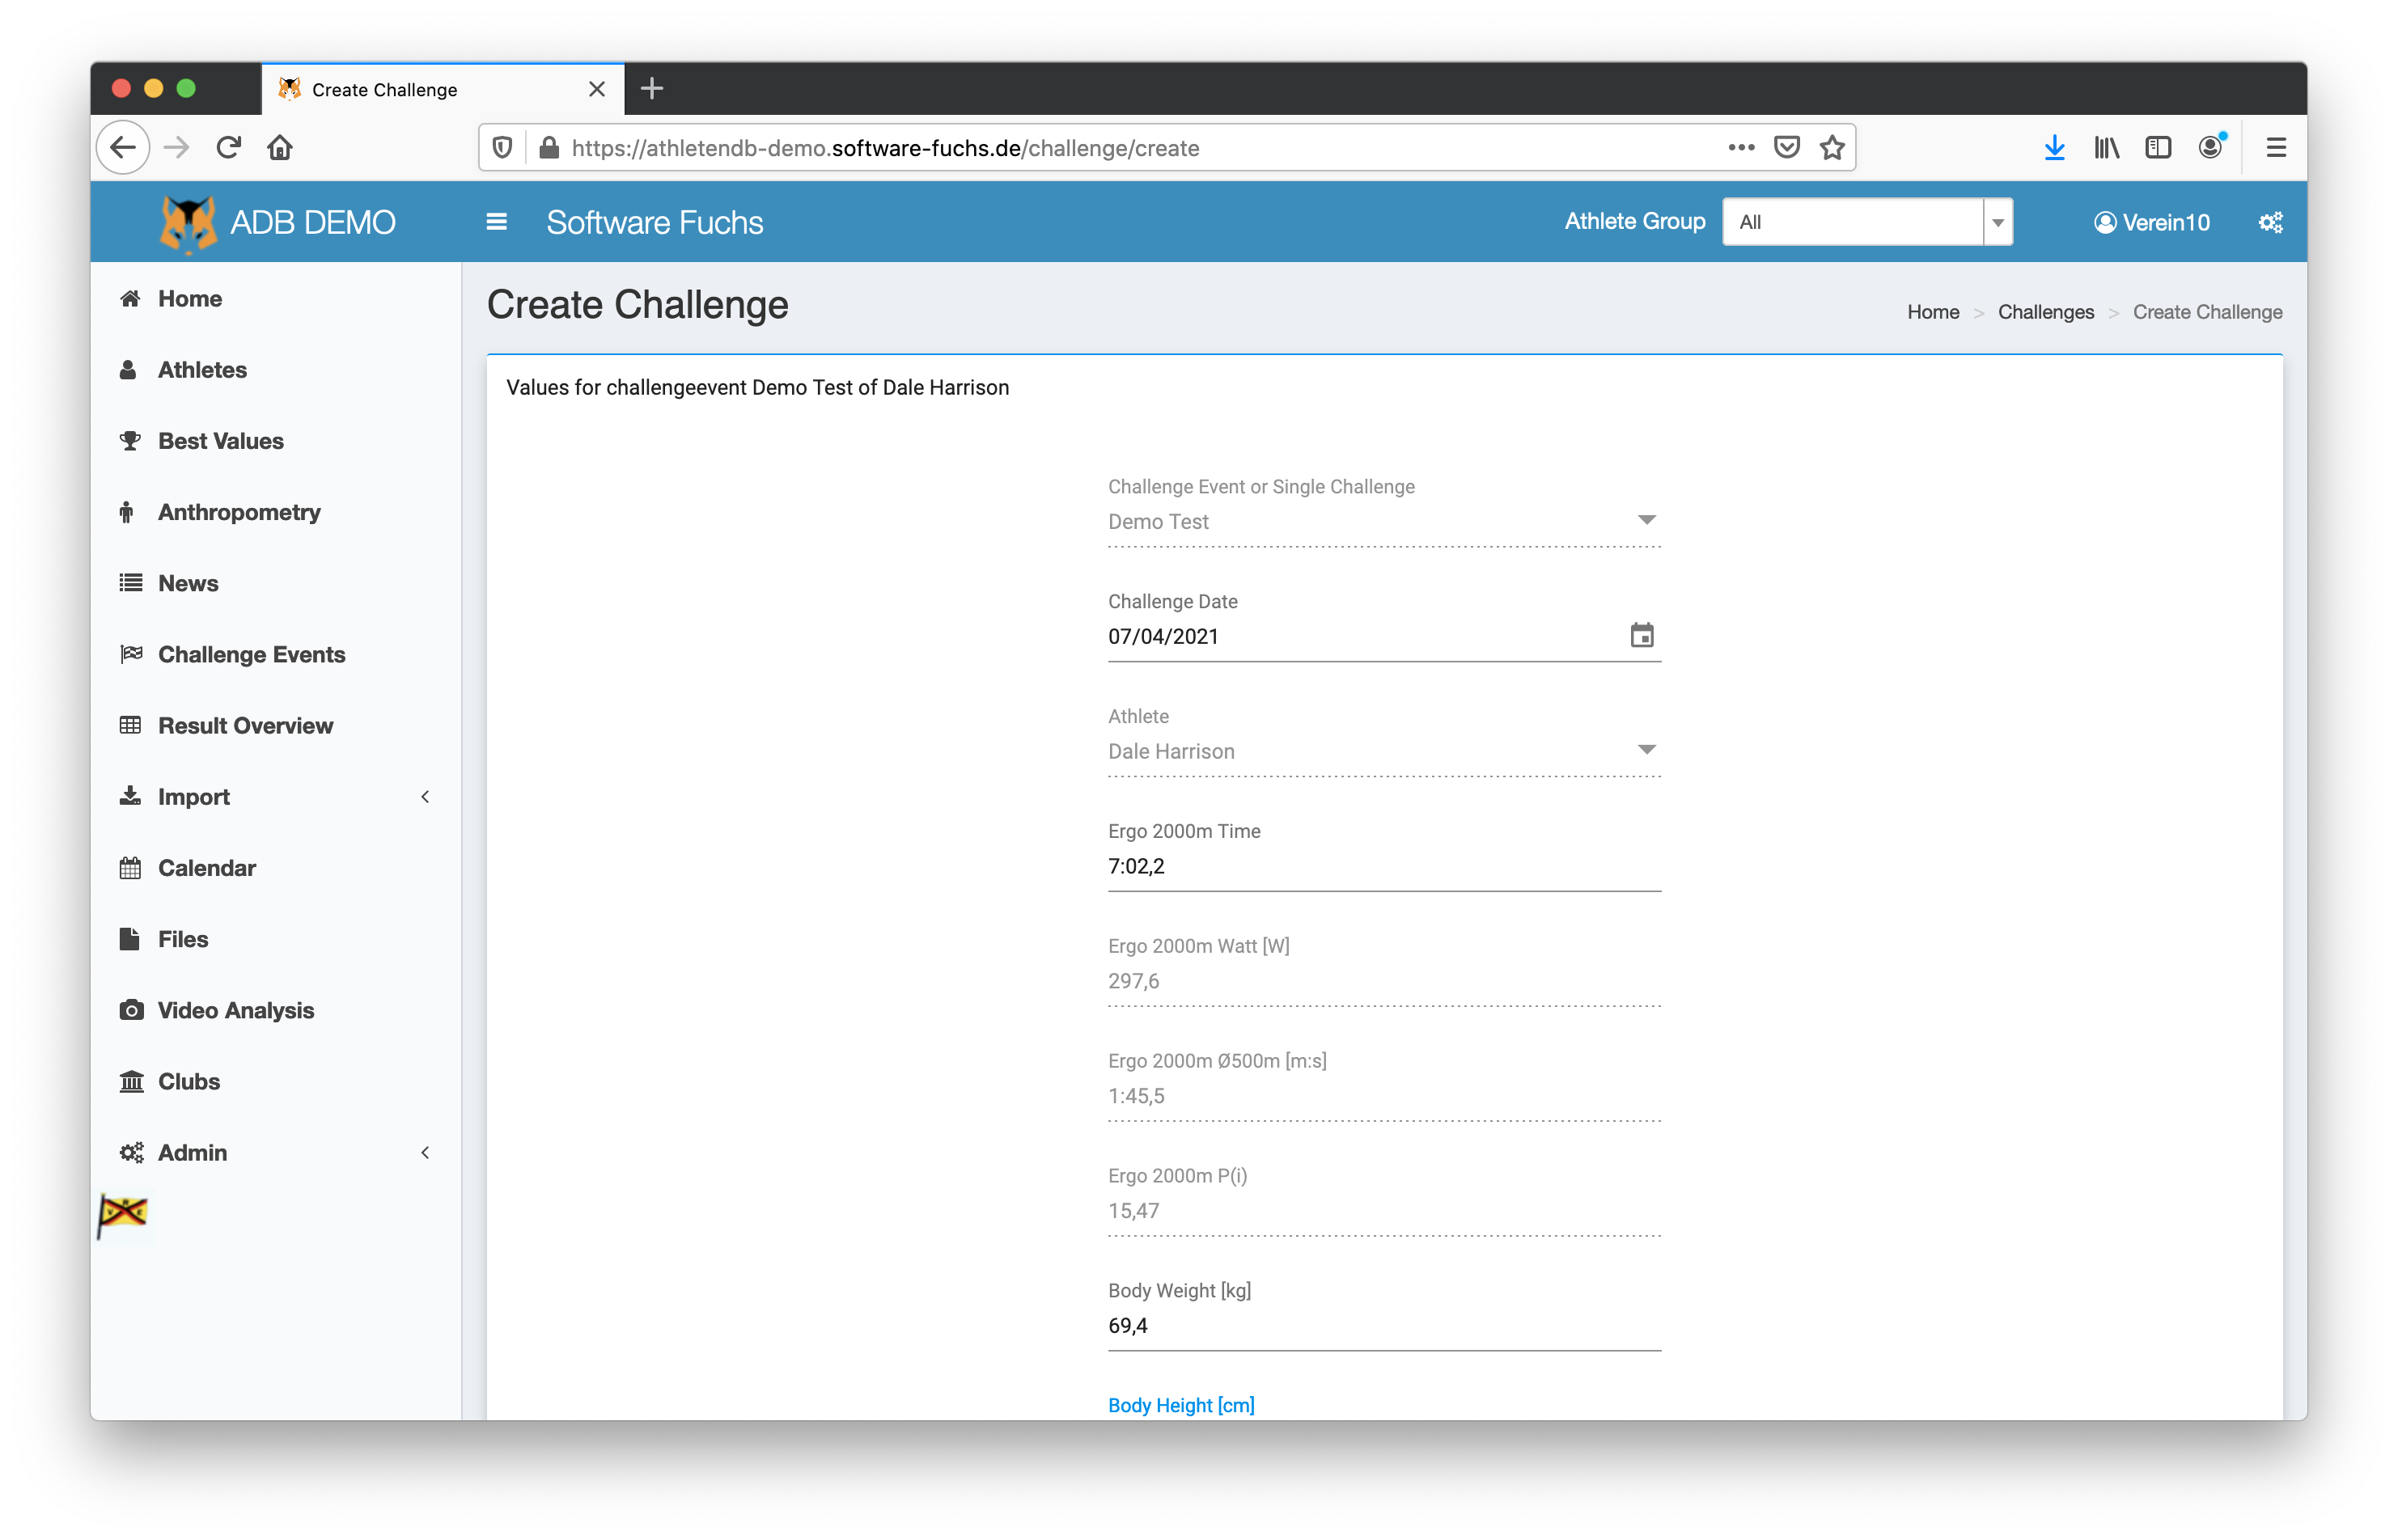The height and width of the screenshot is (1540, 2398).
Task: Click Challenges breadcrumb link
Action: click(x=2045, y=312)
